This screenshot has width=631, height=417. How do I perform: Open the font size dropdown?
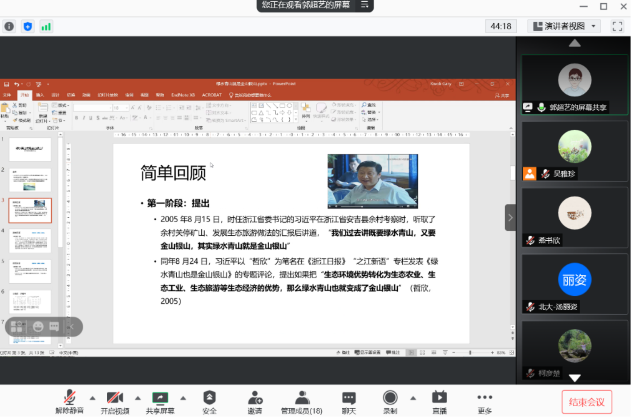(x=126, y=107)
